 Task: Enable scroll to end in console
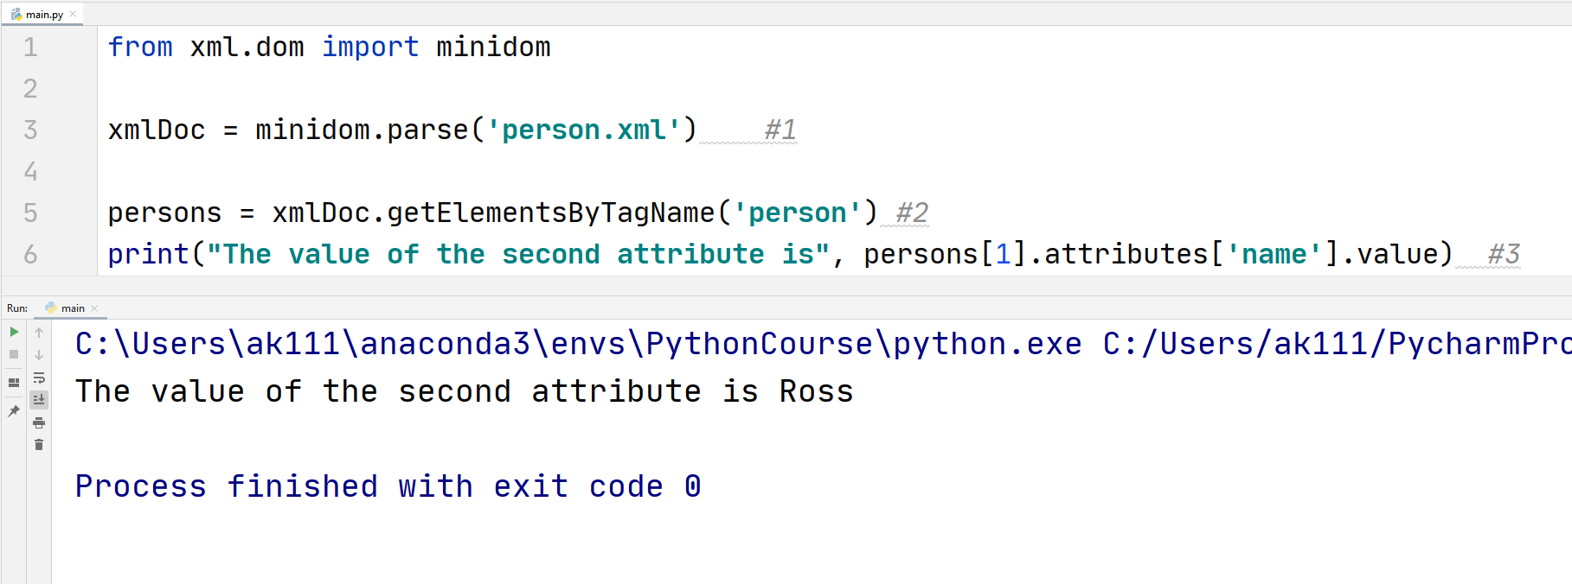tap(39, 399)
